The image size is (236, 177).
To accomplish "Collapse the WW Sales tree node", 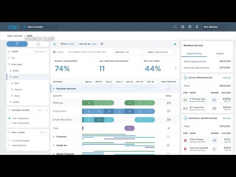I will tap(9, 64).
